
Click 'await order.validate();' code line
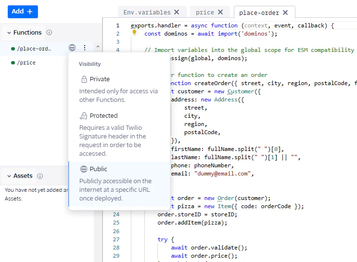[209, 248]
